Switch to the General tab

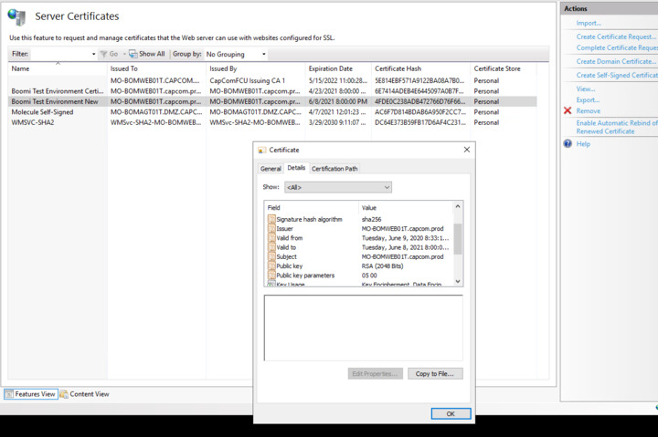click(271, 169)
